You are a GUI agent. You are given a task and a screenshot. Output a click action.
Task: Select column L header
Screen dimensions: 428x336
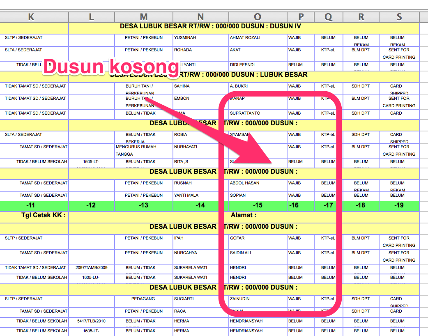tap(92, 17)
